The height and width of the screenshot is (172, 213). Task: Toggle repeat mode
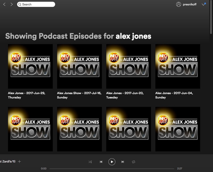(x=133, y=162)
